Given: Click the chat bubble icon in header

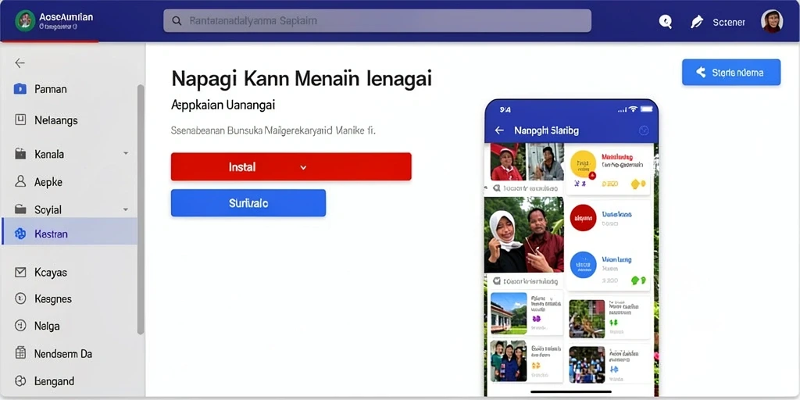Looking at the screenshot, I should point(666,21).
